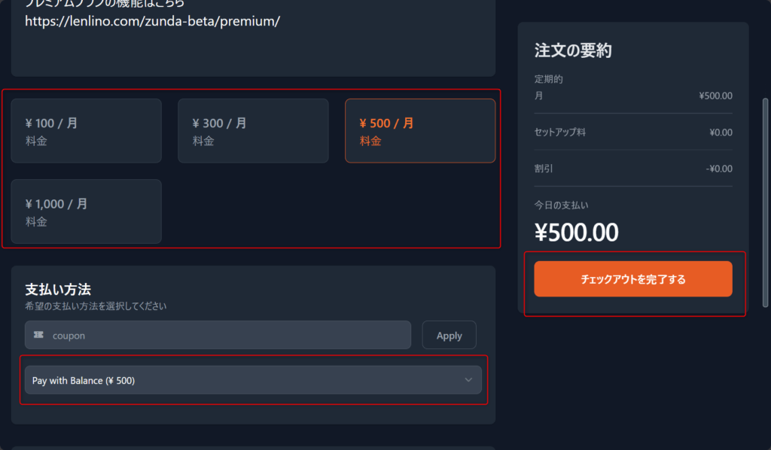
Task: Focus the coupon input field
Action: tap(226, 335)
